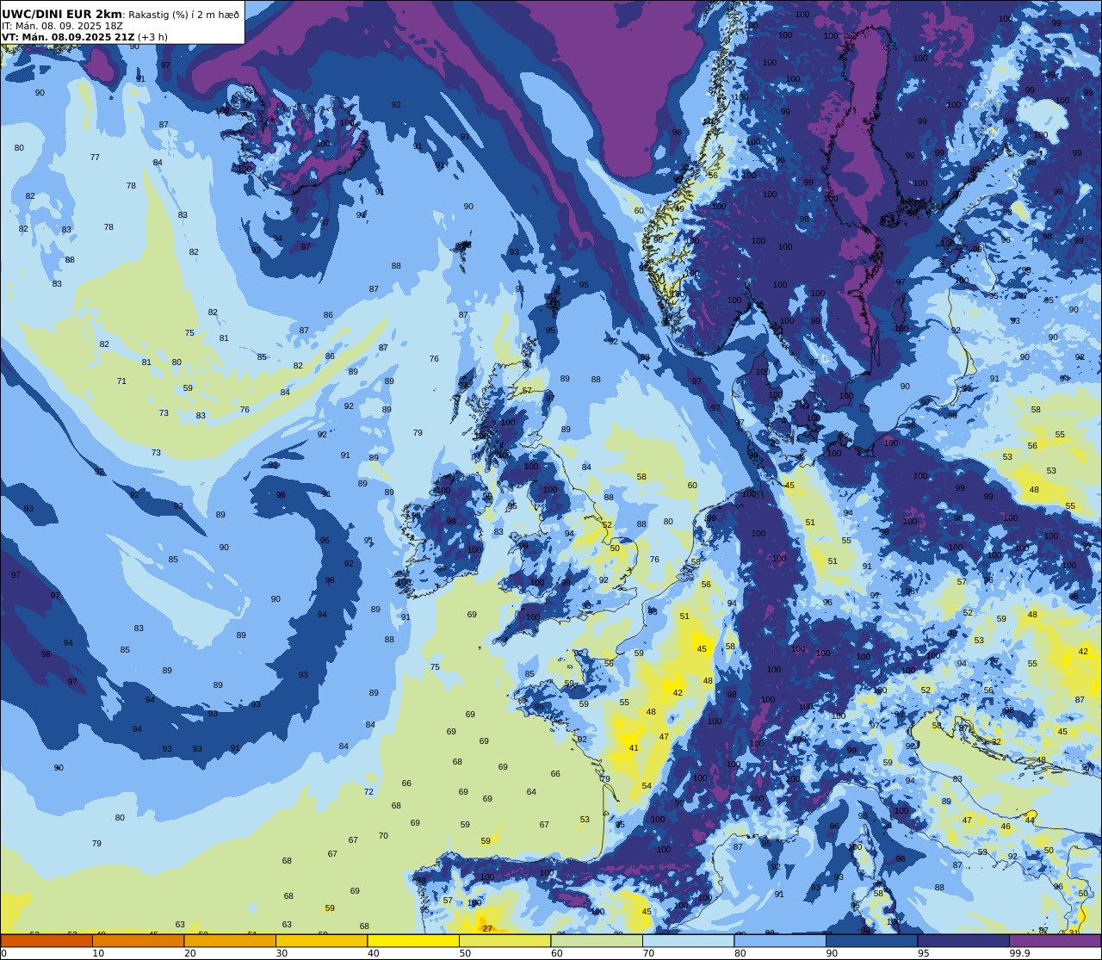Click the '27' humidity value over Spain
Viewport: 1102px width, 960px height.
click(487, 929)
